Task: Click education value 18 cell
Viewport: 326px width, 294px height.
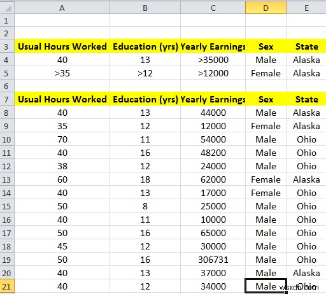Action: pos(145,179)
